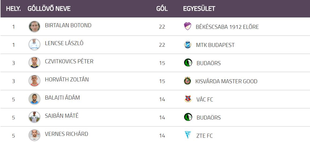Click the Vác FC club crest
The height and width of the screenshot is (142, 310).
(188, 99)
